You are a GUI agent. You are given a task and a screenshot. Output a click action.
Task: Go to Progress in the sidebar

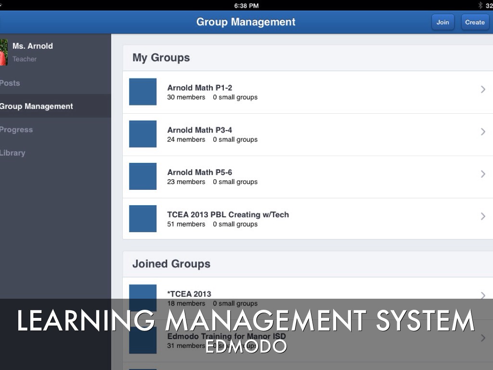16,130
